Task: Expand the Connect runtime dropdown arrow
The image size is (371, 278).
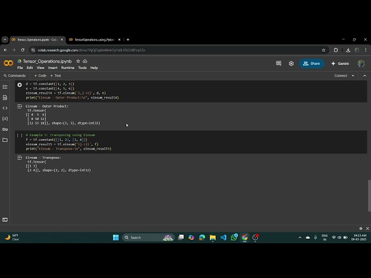Action: coord(353,76)
